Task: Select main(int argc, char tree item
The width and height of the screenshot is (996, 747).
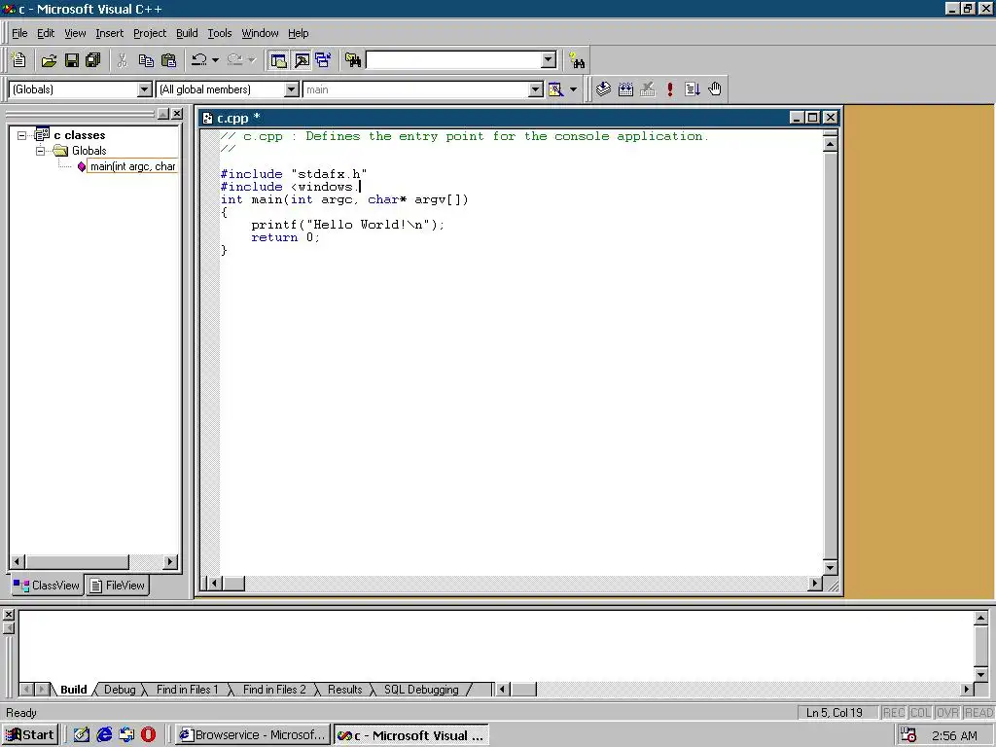Action: click(x=132, y=166)
